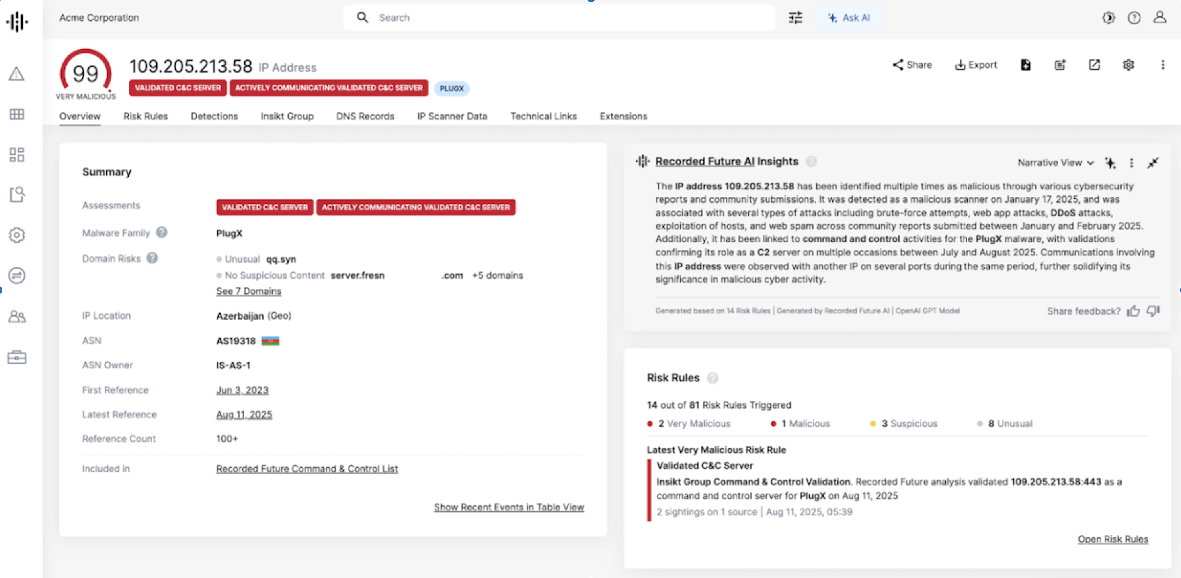
Task: Open in new window icon
Action: (x=1094, y=65)
